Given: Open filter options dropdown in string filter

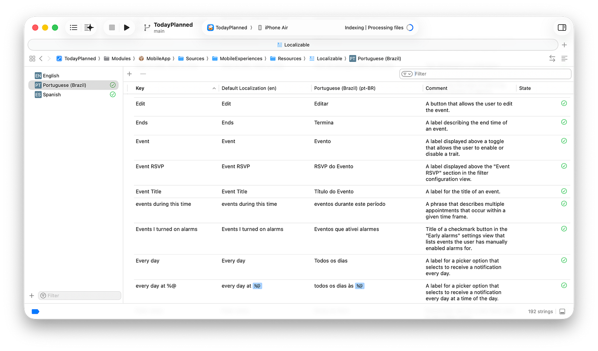Looking at the screenshot, I should tap(407, 74).
